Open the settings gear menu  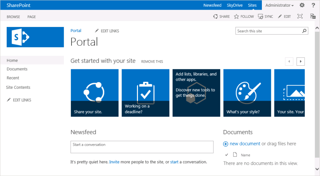coord(302,5)
